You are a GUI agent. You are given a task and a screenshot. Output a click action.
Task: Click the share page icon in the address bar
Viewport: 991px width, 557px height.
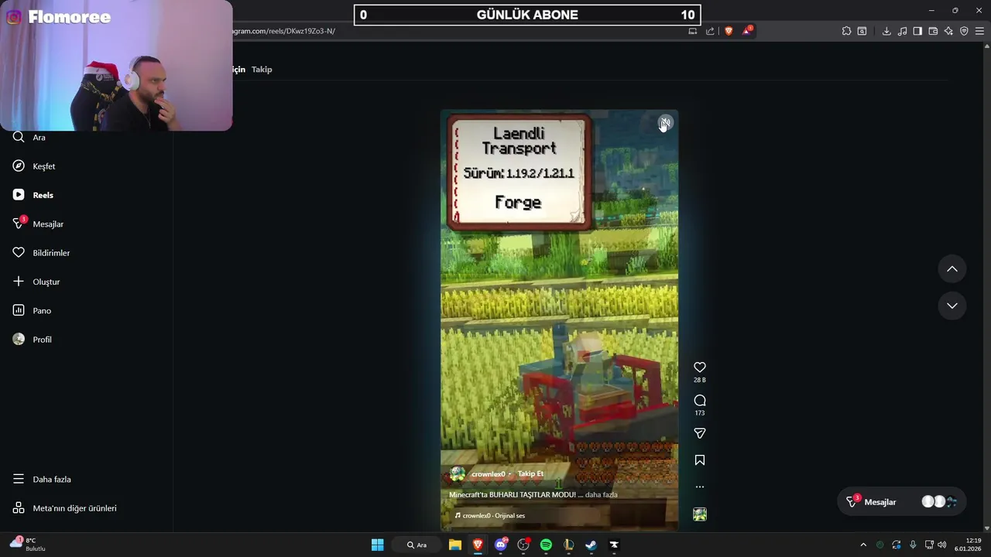point(710,31)
